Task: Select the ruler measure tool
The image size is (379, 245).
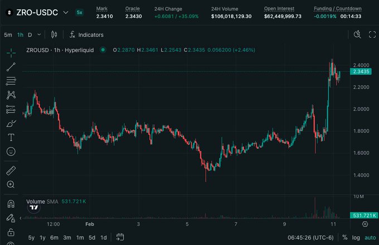Action: (11, 170)
